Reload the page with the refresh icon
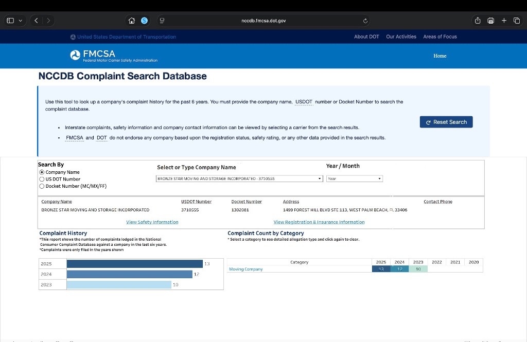 click(x=365, y=21)
